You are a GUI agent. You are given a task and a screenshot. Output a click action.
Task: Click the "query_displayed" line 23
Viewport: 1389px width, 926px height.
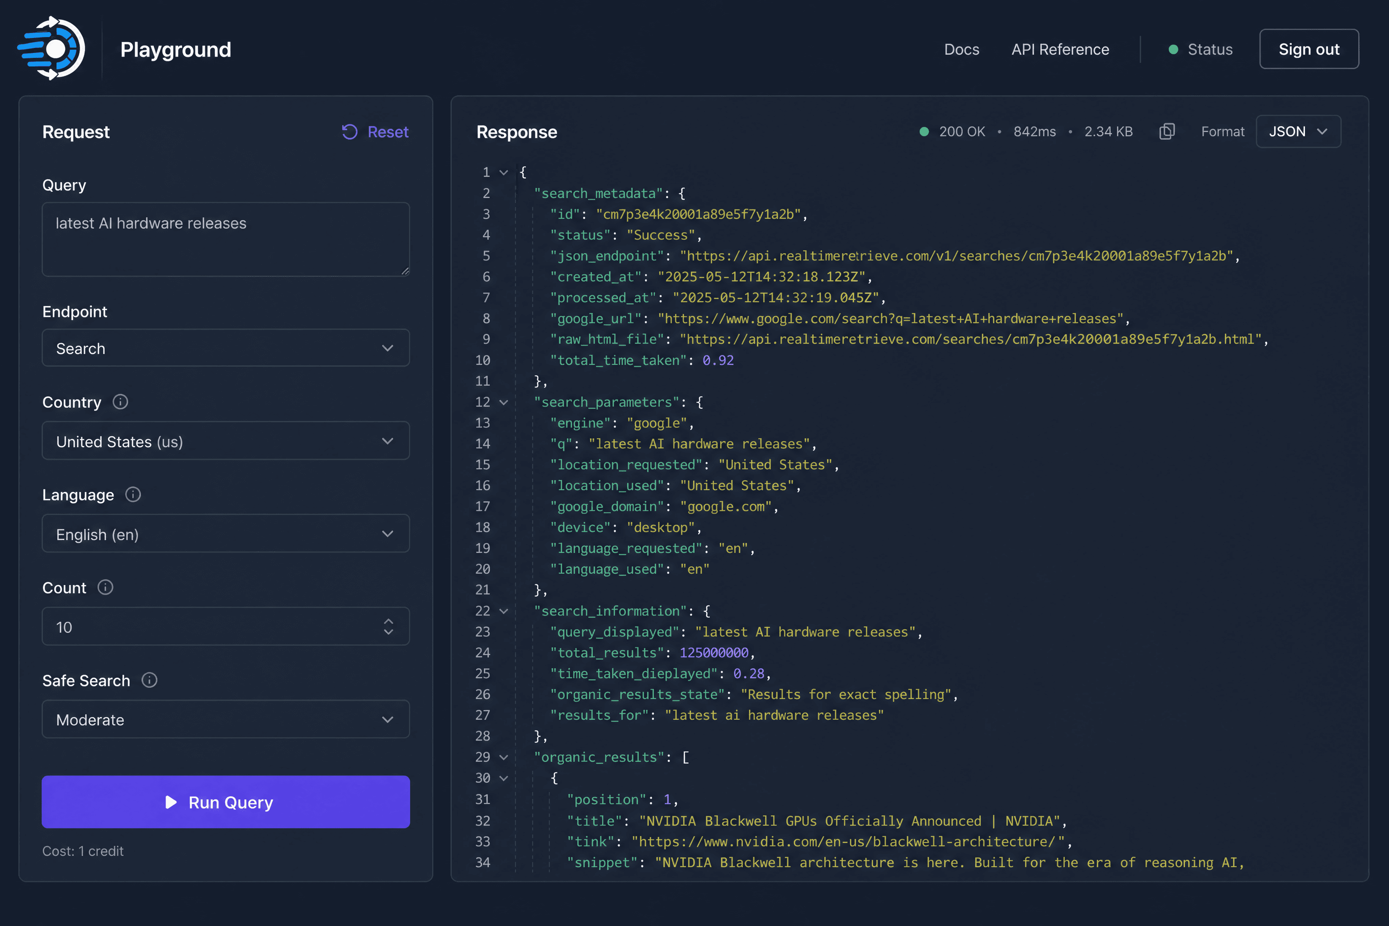736,632
